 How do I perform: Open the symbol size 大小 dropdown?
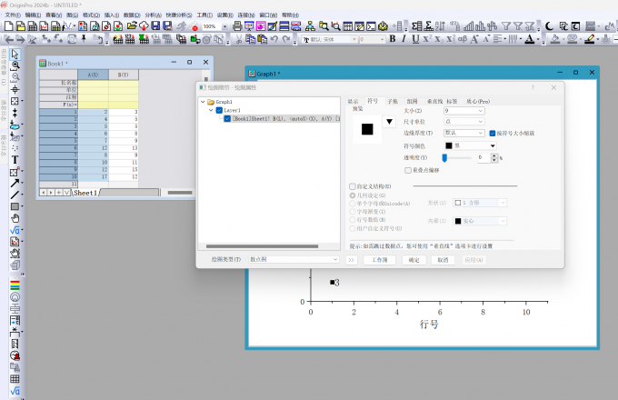point(463,111)
